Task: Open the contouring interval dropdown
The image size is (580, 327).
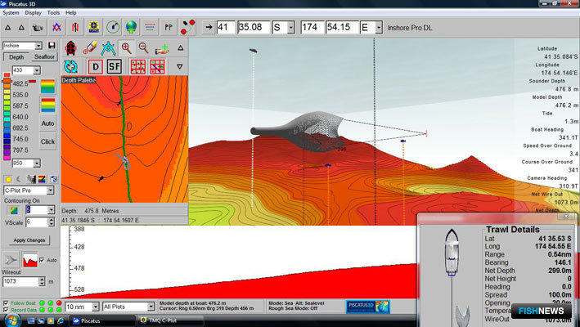Action: 51,210
